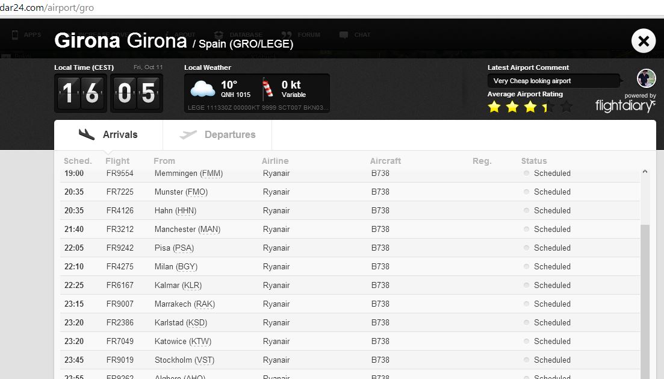Close the Girona airport overlay
The height and width of the screenshot is (379, 664).
644,41
